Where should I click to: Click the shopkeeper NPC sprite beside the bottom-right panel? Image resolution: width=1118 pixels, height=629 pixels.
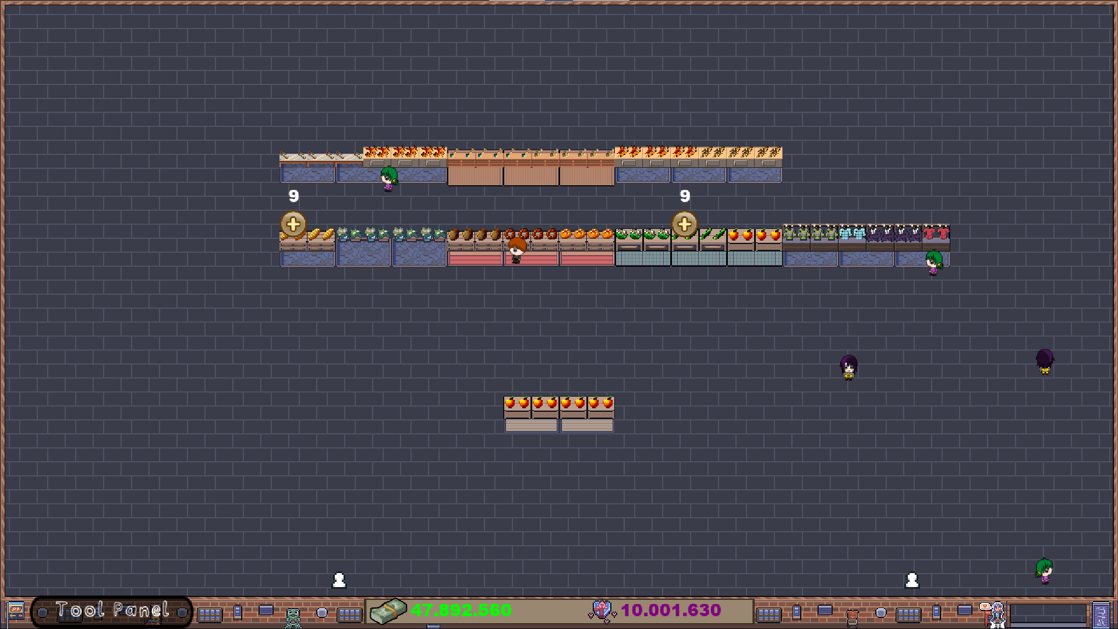click(997, 614)
